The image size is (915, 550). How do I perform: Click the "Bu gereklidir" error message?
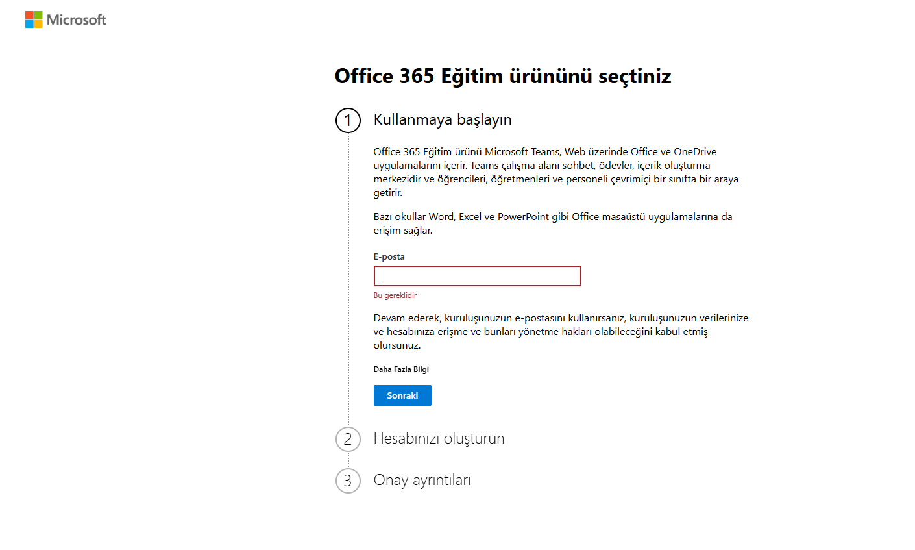coord(395,295)
